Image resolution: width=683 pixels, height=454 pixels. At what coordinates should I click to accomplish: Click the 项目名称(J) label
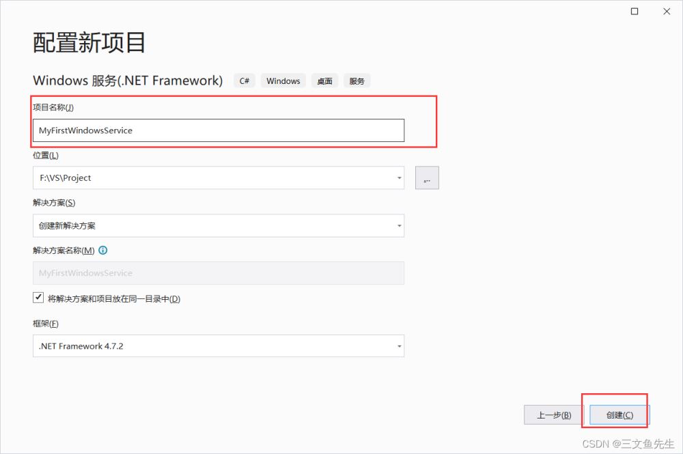click(53, 107)
